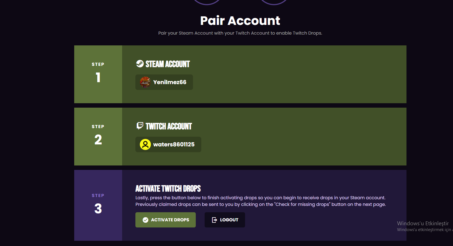Click the Steam Account heading
This screenshot has width=453, height=246.
pyautogui.click(x=168, y=64)
